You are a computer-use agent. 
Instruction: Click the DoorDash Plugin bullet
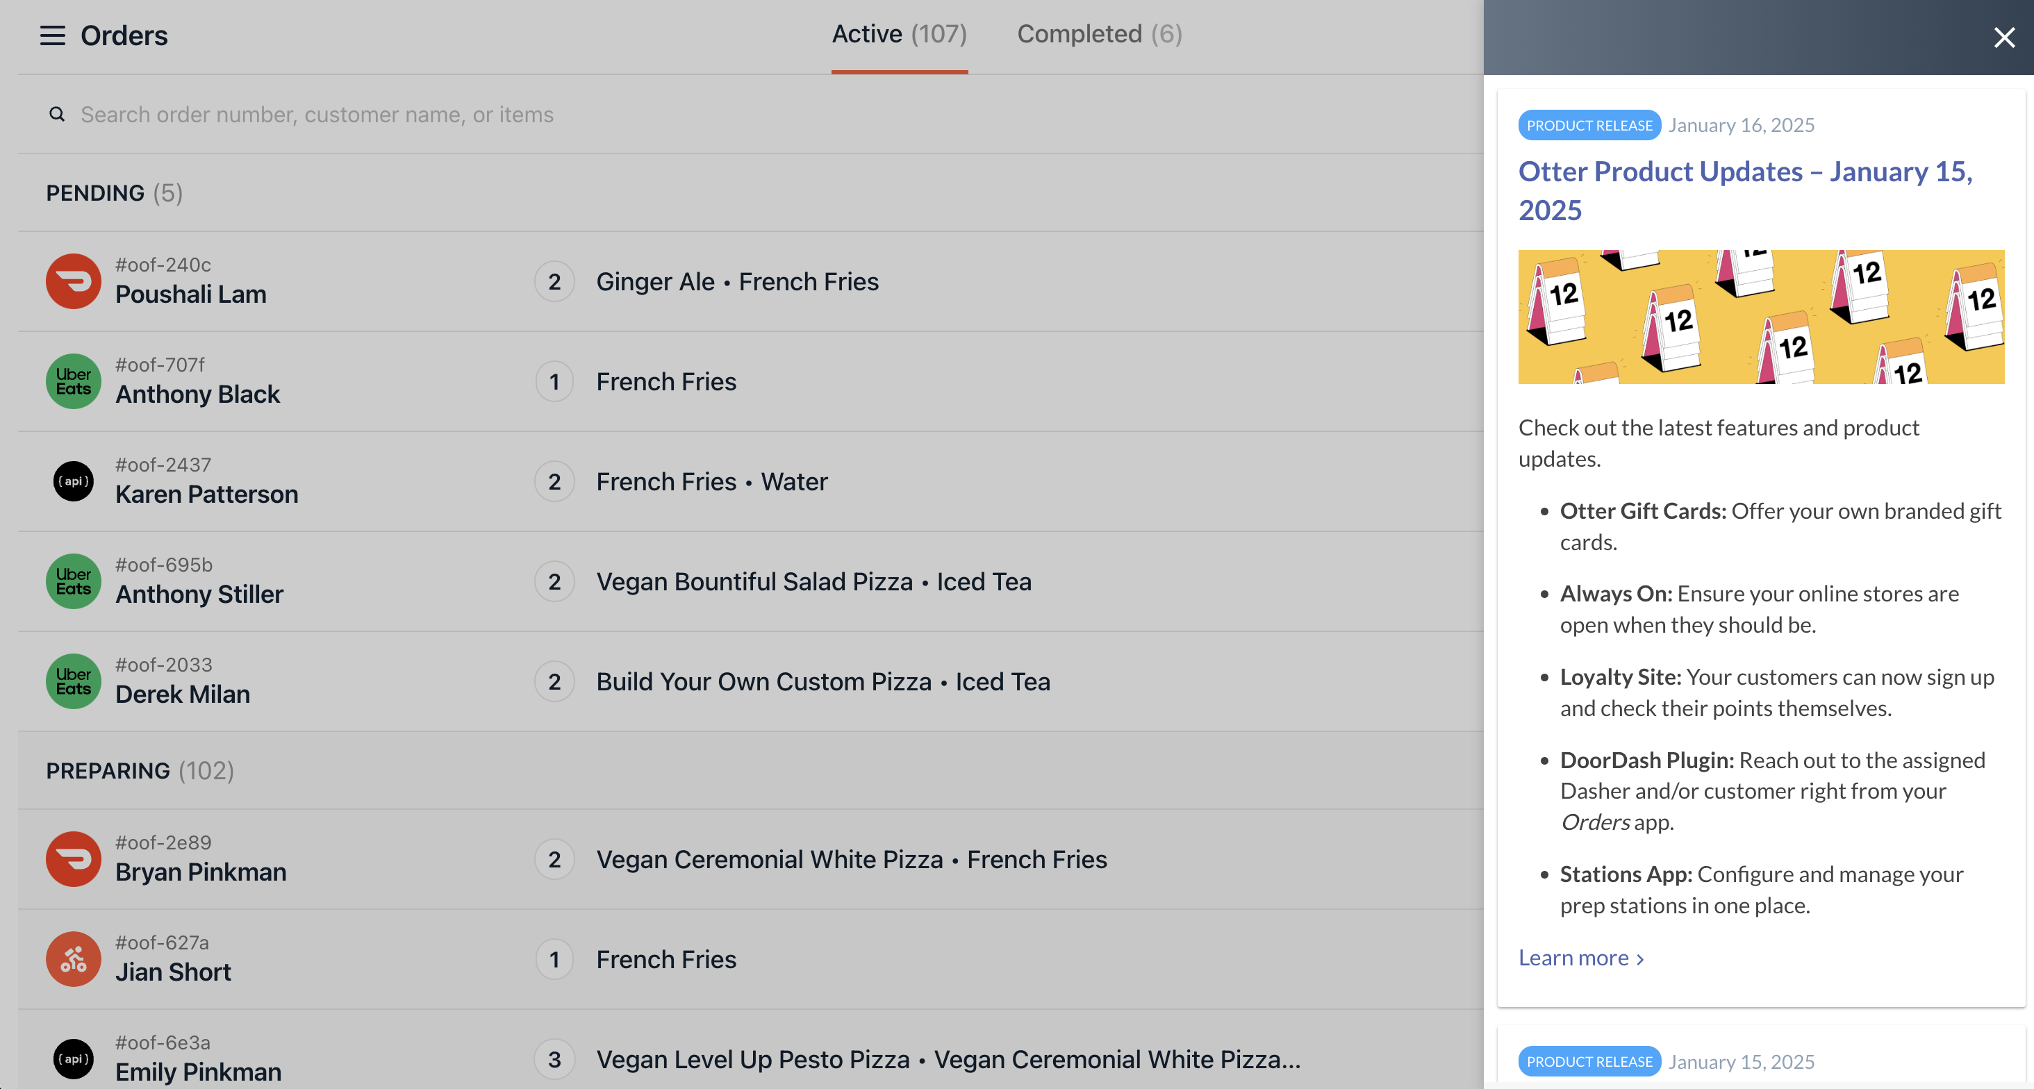(1773, 791)
